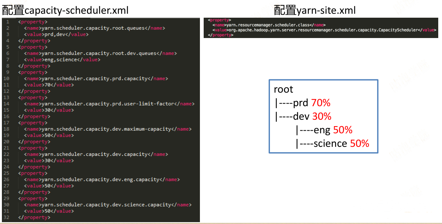The image size is (442, 224).
Task: Click the value 'prd,dev' on line 3
Action: pos(55,34)
